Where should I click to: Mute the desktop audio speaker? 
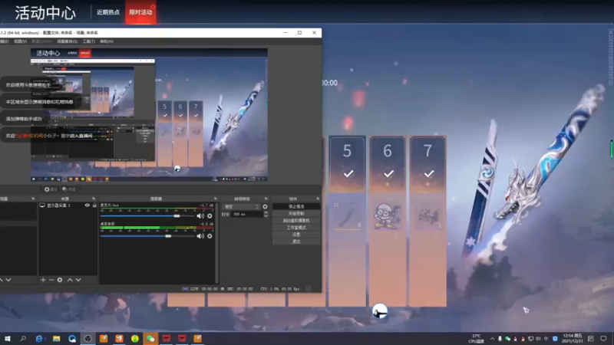200,236
